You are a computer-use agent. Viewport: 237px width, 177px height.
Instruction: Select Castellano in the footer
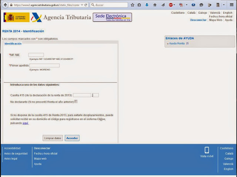(x=226, y=148)
